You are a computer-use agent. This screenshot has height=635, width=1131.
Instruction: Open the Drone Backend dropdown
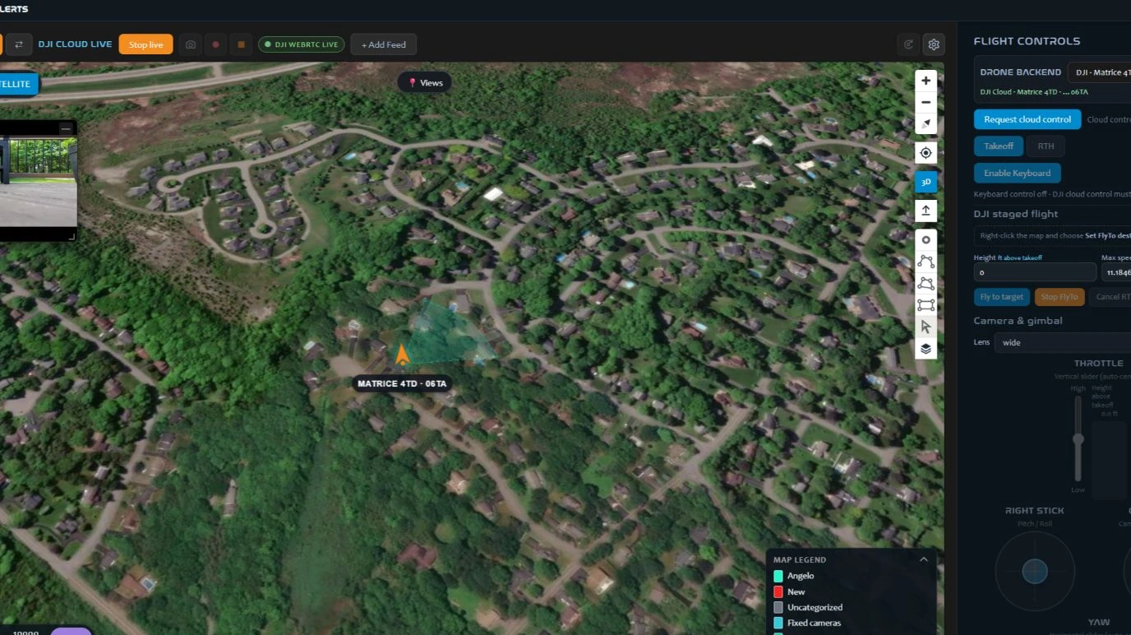pos(1099,72)
